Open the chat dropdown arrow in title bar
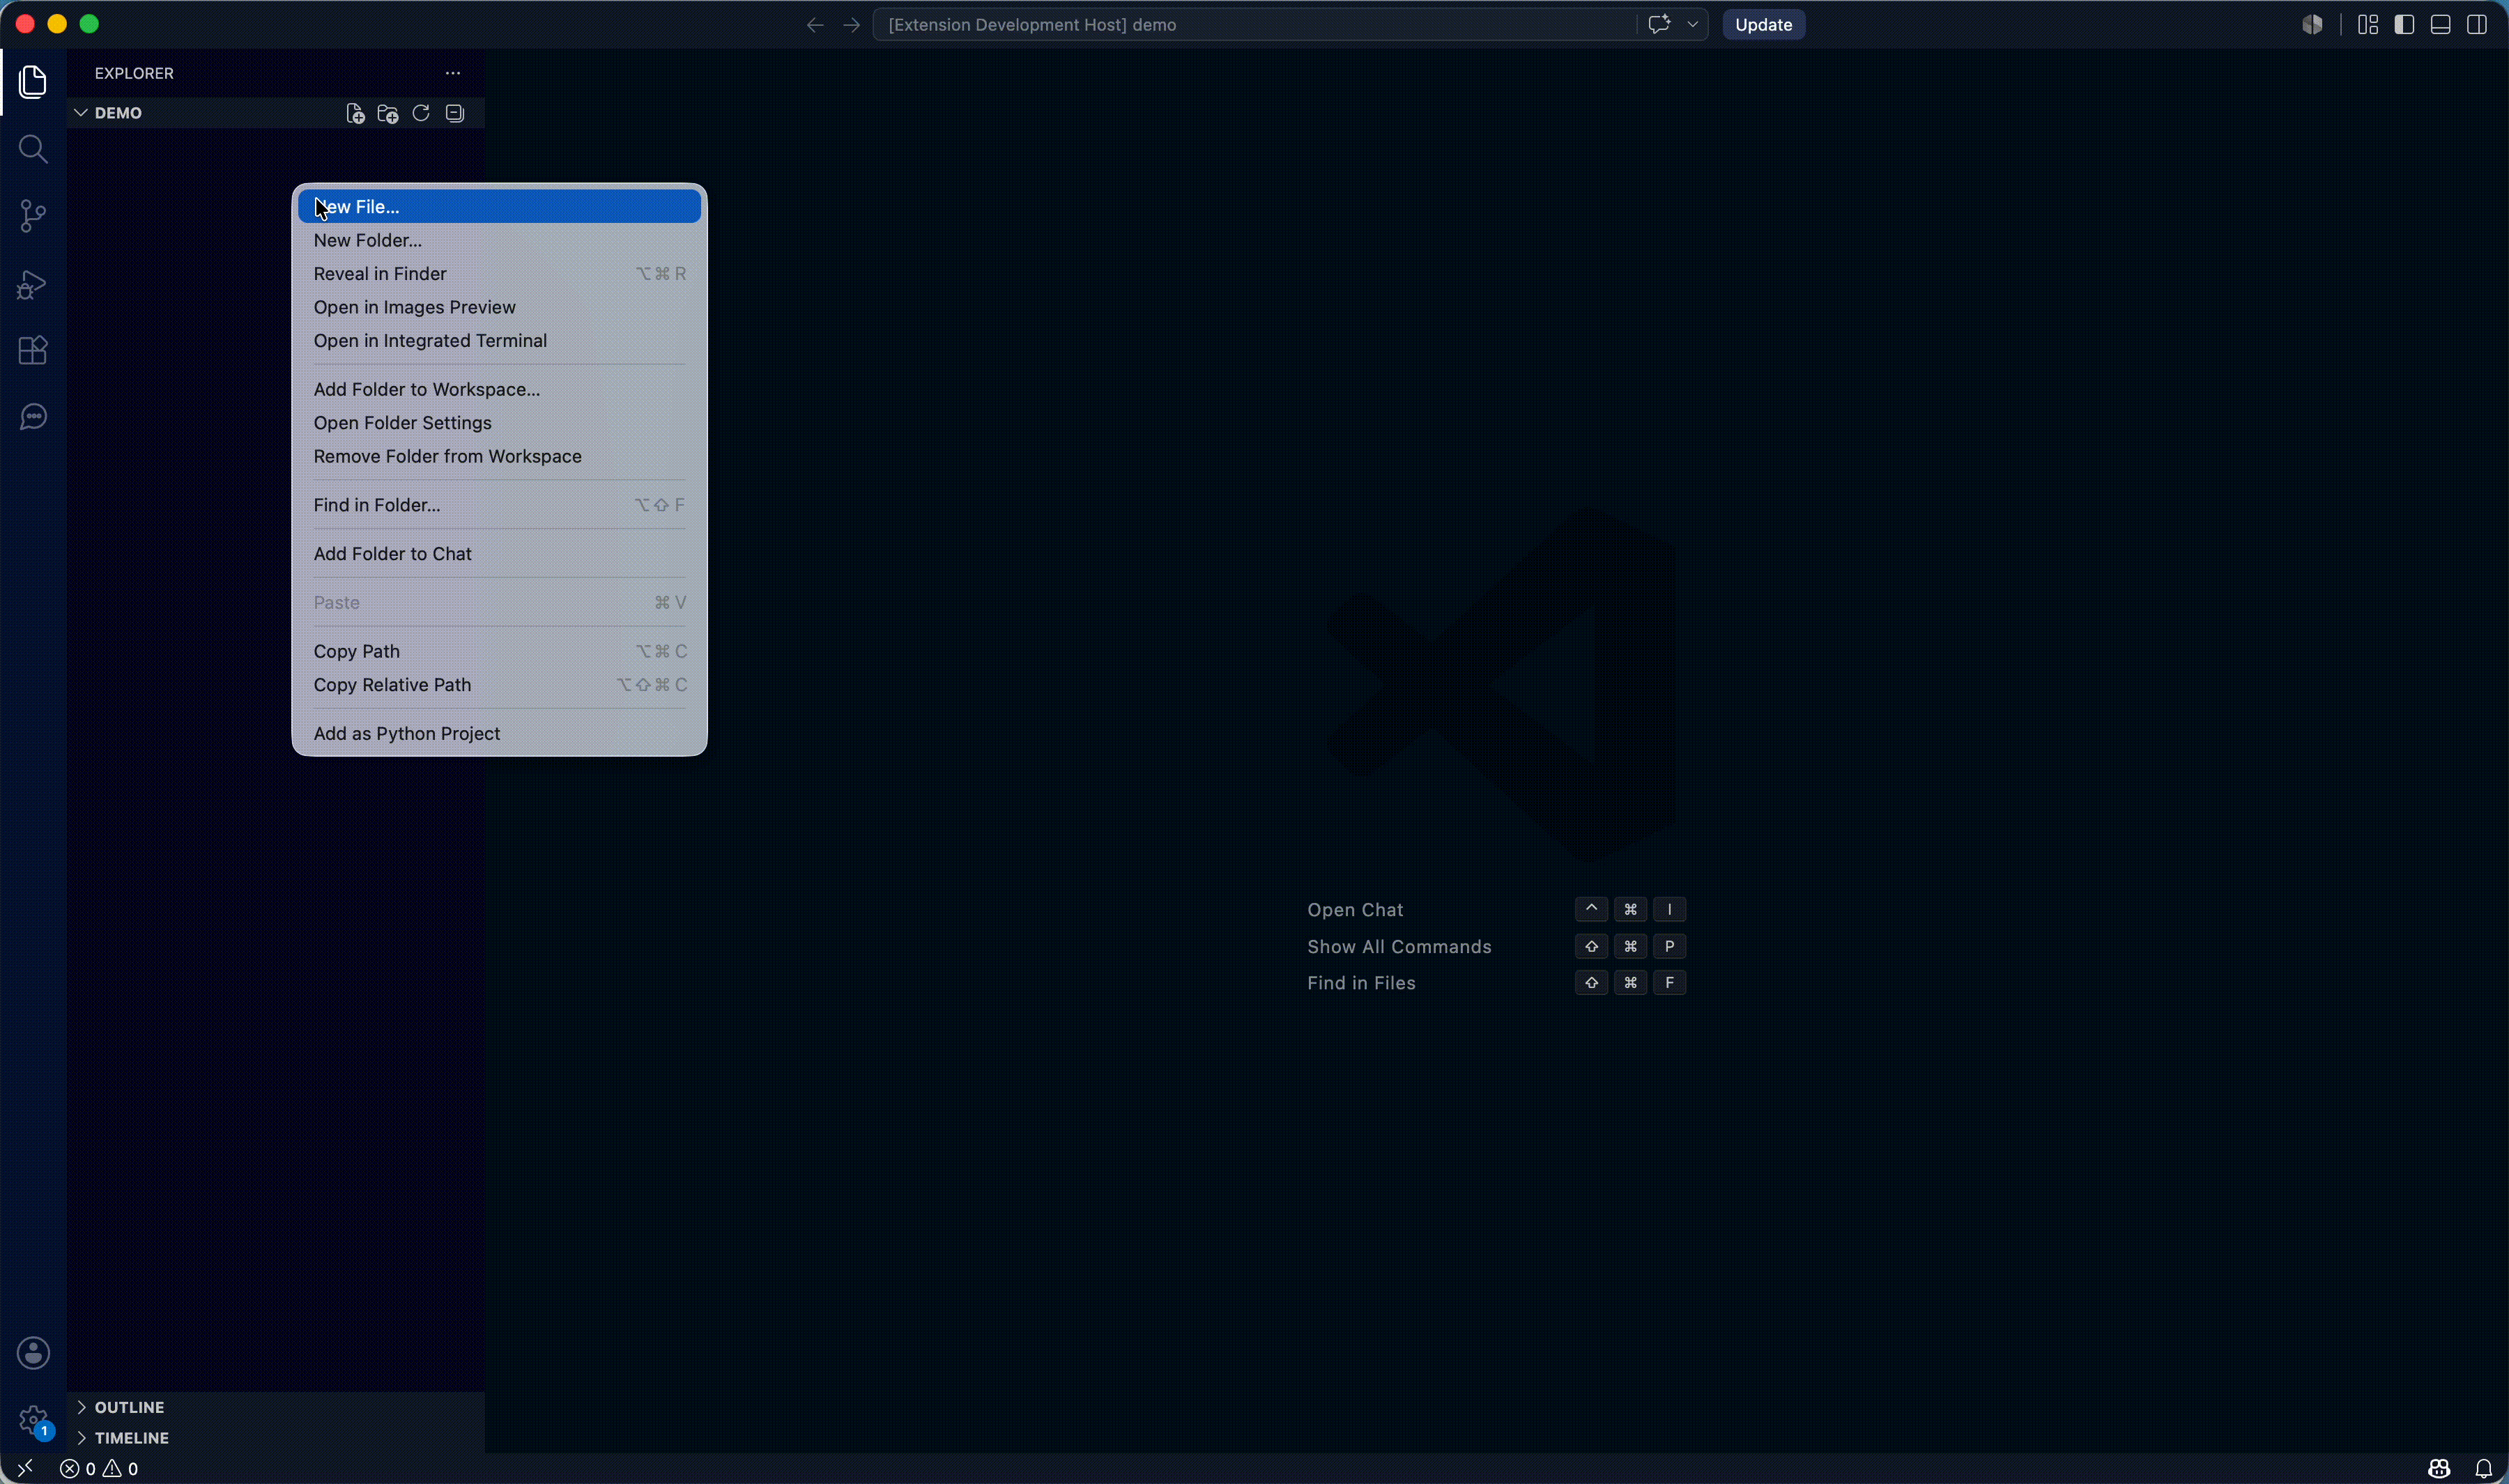Viewport: 2509px width, 1484px height. [1692, 24]
